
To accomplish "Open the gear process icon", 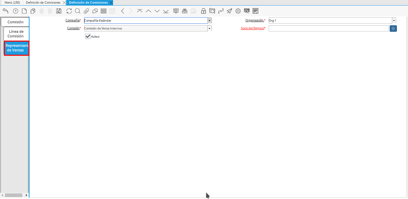I will pos(238,11).
